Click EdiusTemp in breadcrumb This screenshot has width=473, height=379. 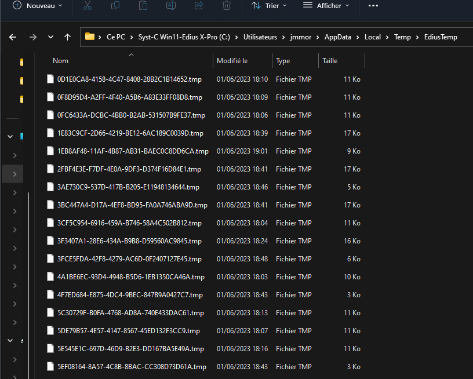[441, 37]
